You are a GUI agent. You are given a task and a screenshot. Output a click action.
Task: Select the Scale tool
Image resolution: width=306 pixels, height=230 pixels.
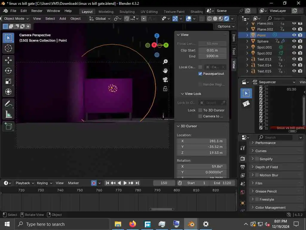[8, 81]
